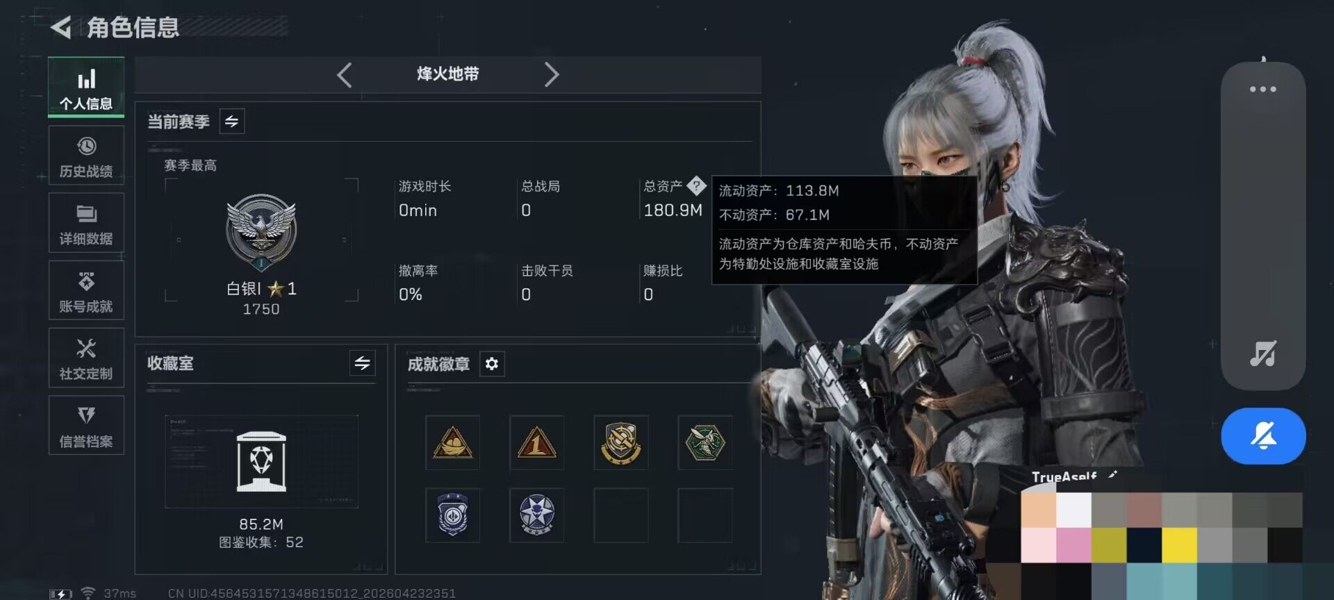Open the 历史战绩 tab

86,156
